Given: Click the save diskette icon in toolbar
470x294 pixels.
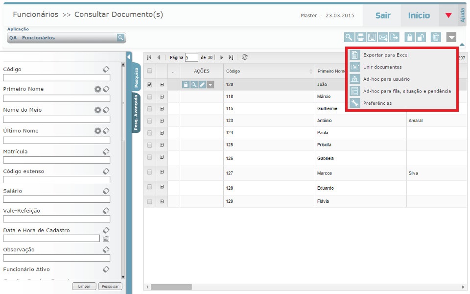Looking at the screenshot, I should [372, 37].
